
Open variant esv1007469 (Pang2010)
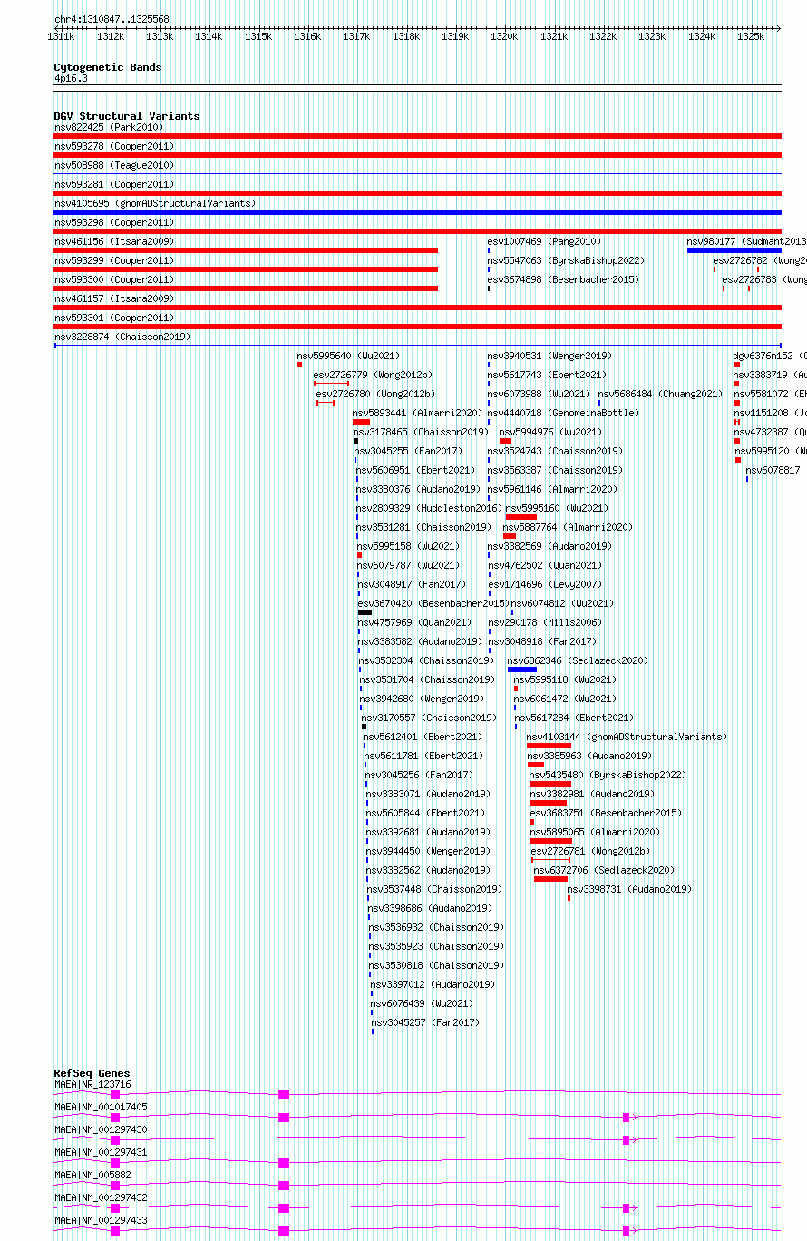pyautogui.click(x=544, y=241)
